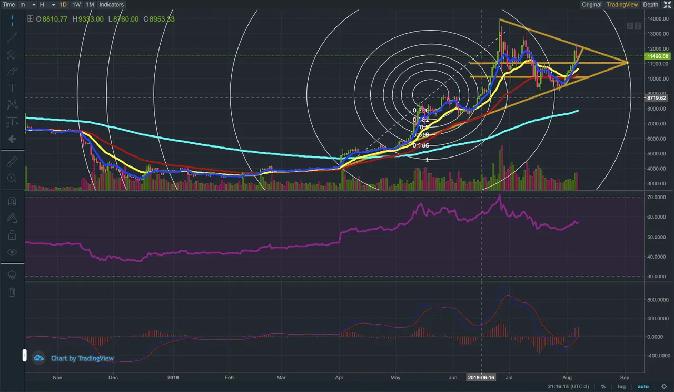Click the 2019 label on time axis

[x=173, y=377]
